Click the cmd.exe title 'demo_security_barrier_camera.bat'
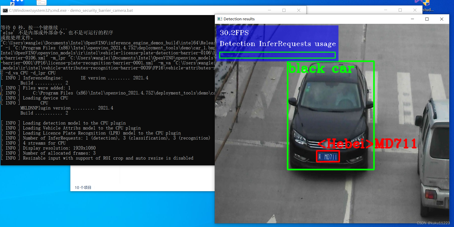454x227 pixels. tap(101, 10)
